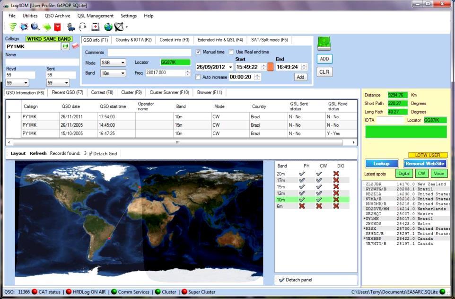Click the orange square between Start and End
The height and width of the screenshot is (299, 455).
point(270,67)
